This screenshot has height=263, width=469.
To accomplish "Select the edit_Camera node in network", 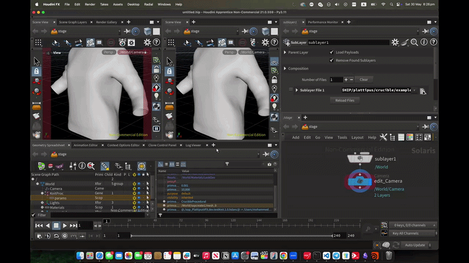I will click(360, 181).
